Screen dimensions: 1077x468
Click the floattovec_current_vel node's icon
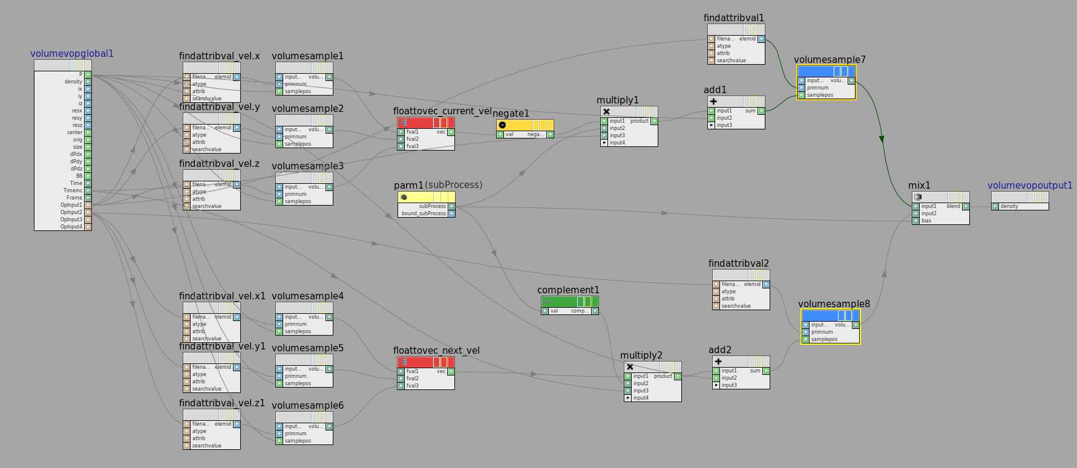click(403, 123)
